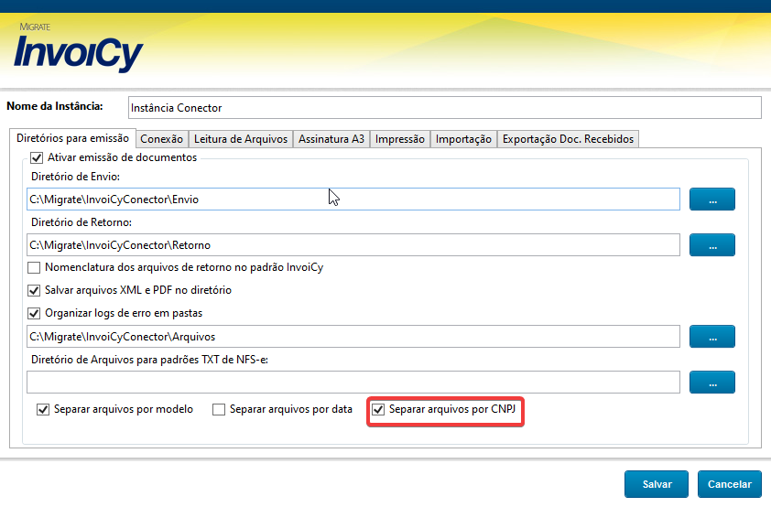This screenshot has width=771, height=507.
Task: Switch to the Conexão tab
Action: 162,139
